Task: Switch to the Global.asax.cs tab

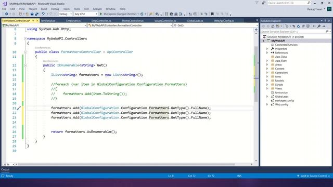Action: [x=195, y=21]
